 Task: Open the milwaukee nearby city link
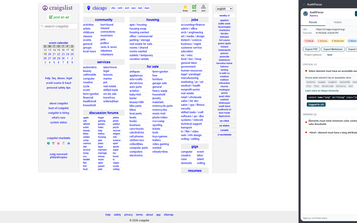[224, 83]
